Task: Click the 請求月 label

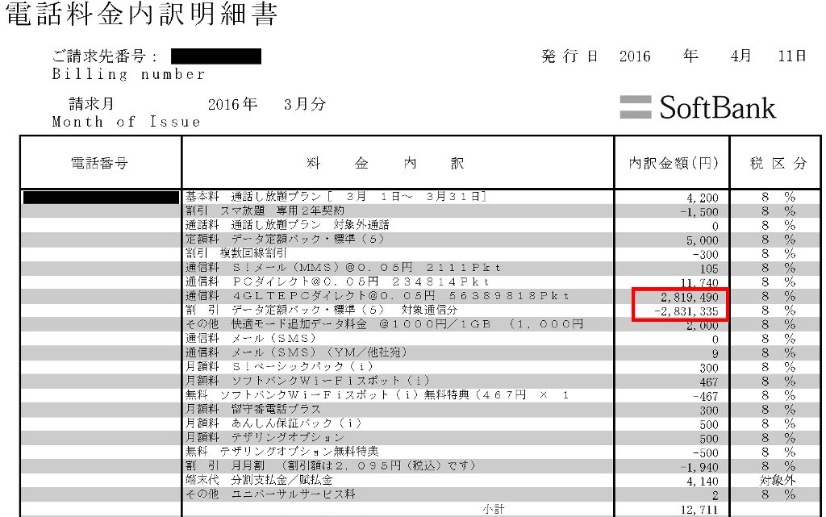Action: pyautogui.click(x=91, y=104)
